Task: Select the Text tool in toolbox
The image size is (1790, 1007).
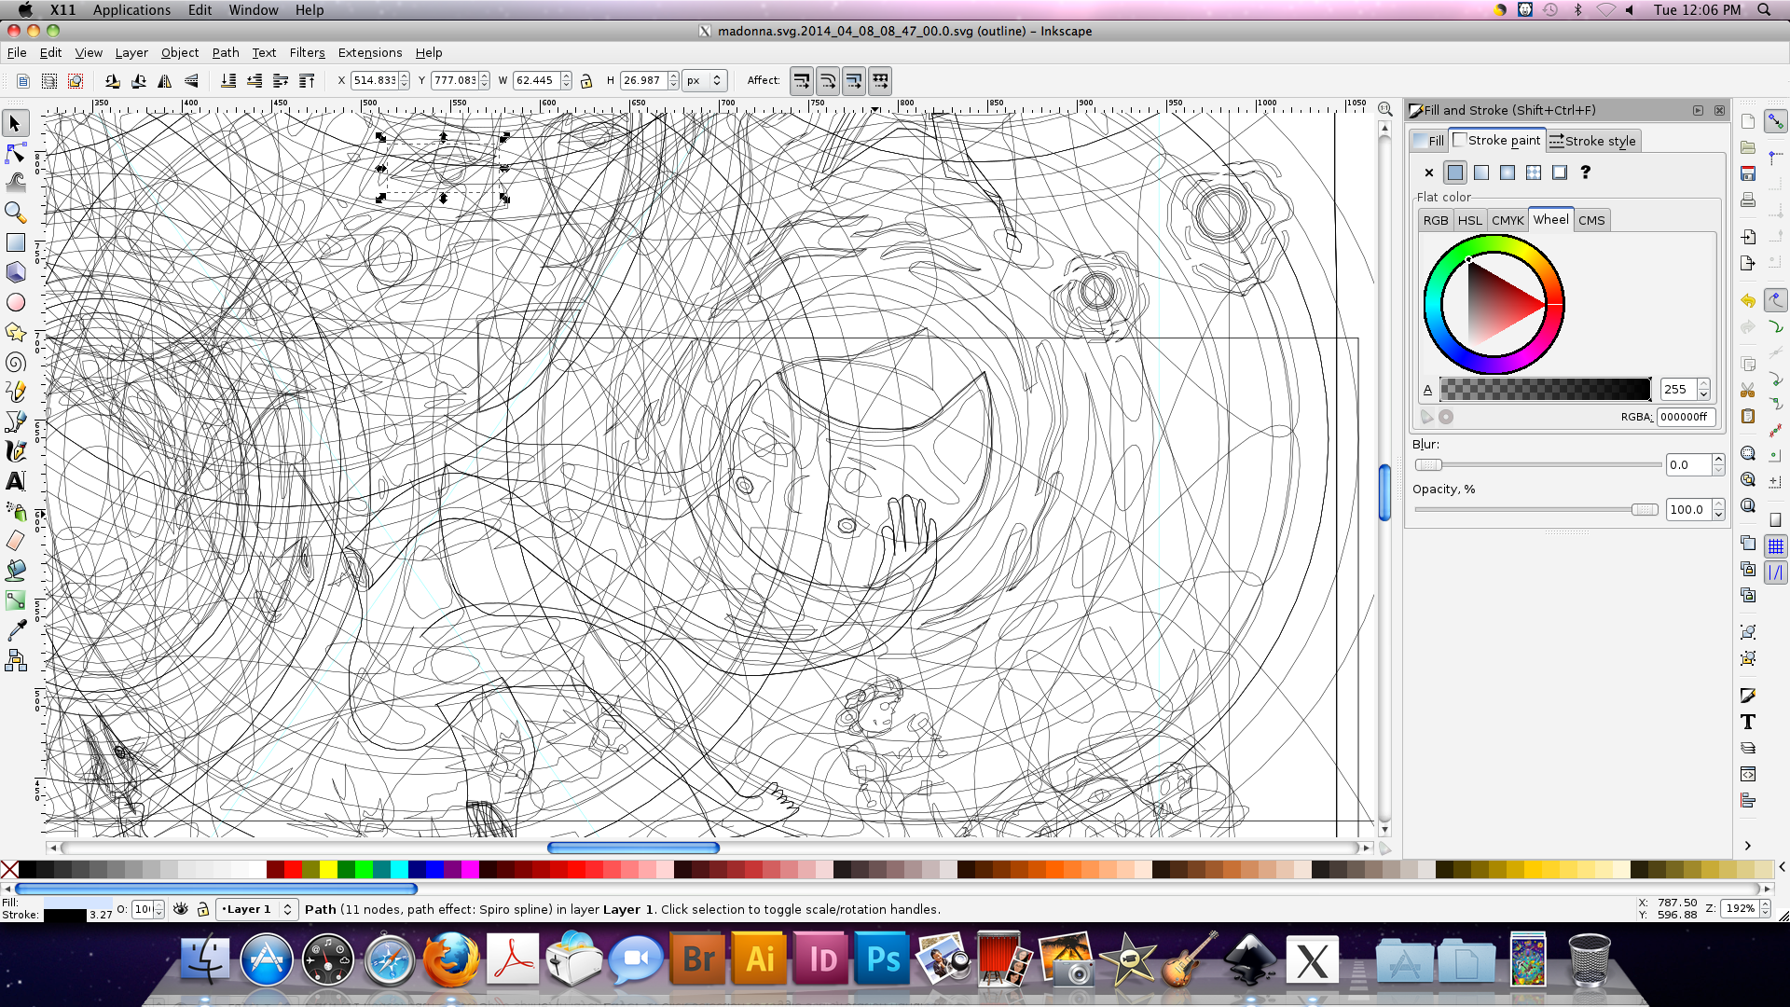Action: (x=16, y=481)
